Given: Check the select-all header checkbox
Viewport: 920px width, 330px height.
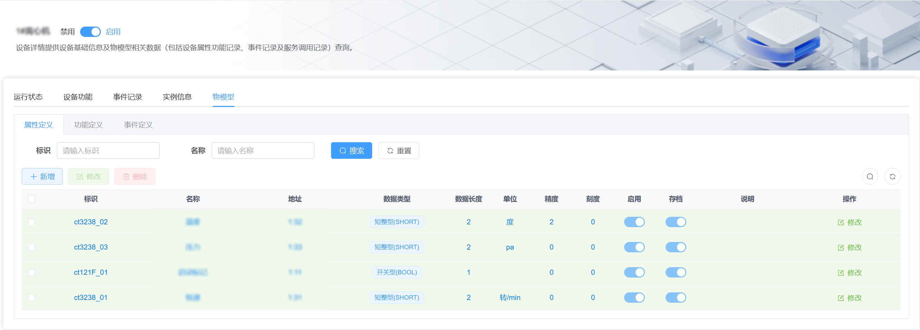Looking at the screenshot, I should [32, 199].
